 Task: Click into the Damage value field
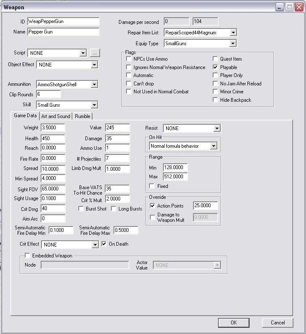117,139
